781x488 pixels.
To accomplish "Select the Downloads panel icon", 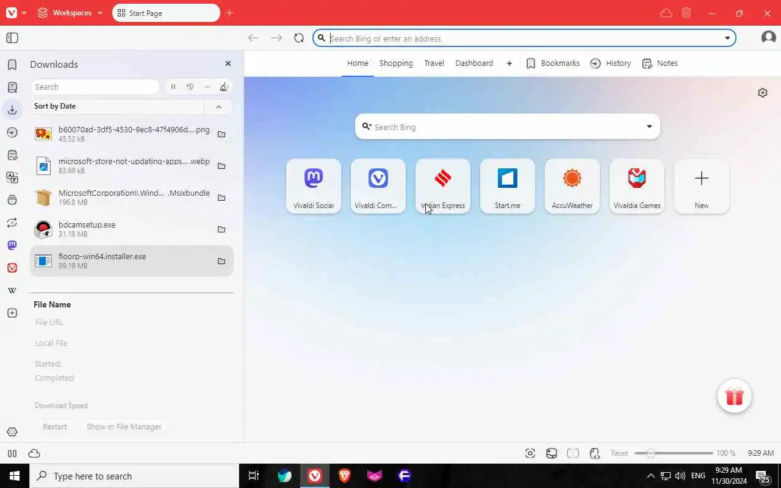I will 12,110.
